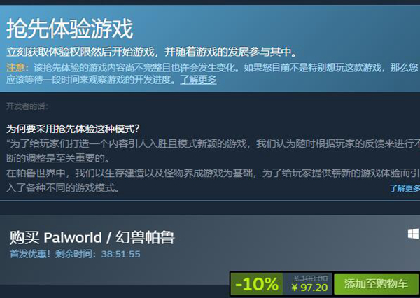Click the 添加至购物车 button
420x298 pixels.
pyautogui.click(x=377, y=284)
